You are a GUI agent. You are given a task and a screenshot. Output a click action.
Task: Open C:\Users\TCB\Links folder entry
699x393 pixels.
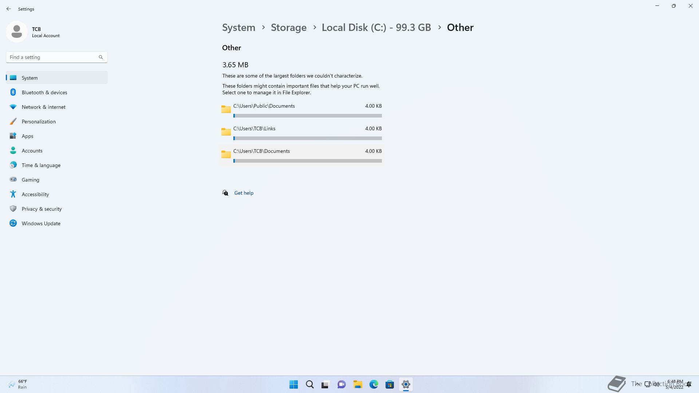tap(302, 133)
